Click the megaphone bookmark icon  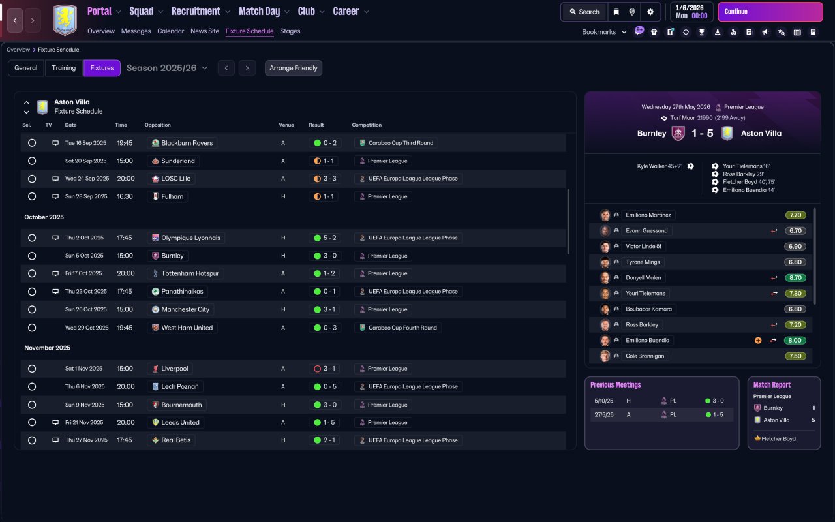click(765, 32)
